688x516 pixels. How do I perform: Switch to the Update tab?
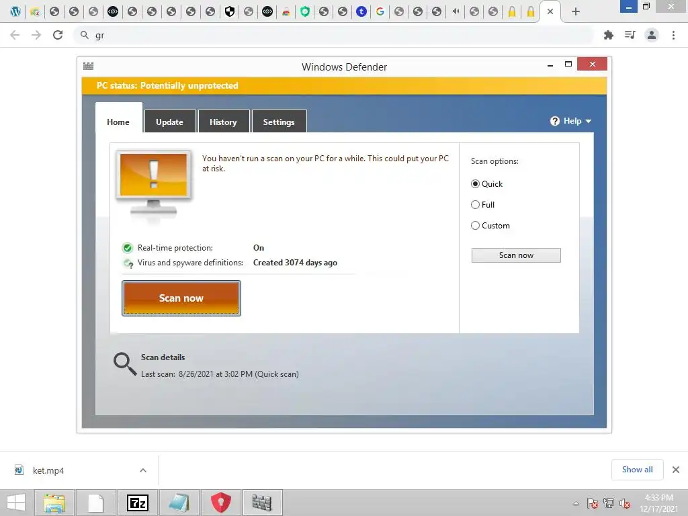[170, 122]
